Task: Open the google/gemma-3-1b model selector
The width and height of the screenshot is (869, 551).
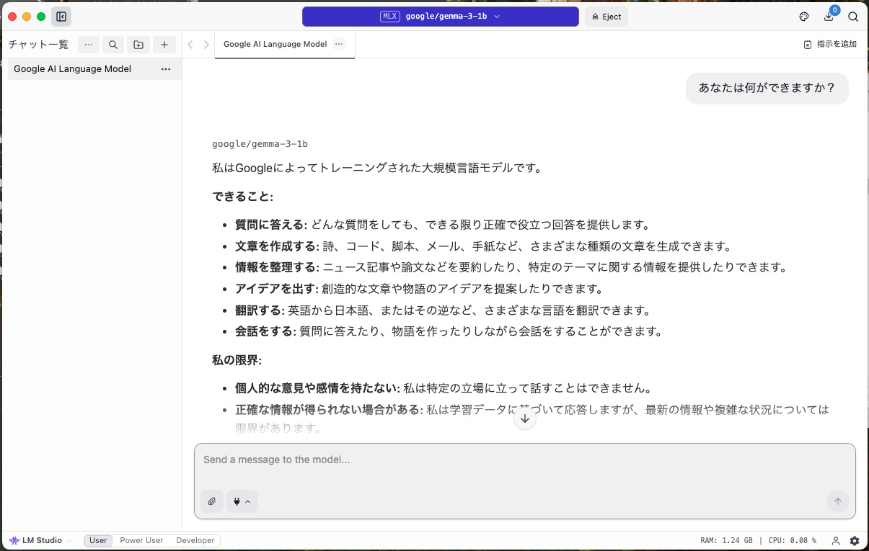Action: [x=440, y=17]
